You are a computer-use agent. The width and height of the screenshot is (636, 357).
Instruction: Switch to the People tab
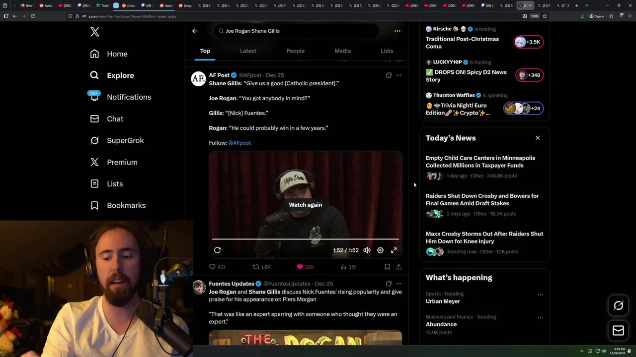click(x=295, y=51)
